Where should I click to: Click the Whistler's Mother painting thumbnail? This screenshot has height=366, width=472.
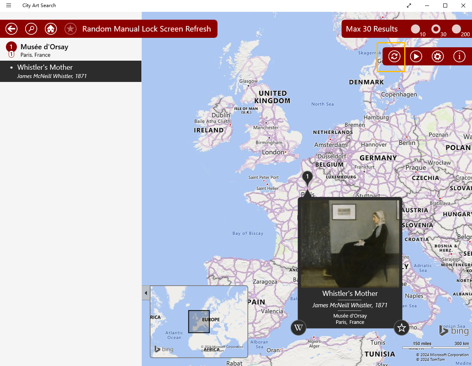click(350, 243)
